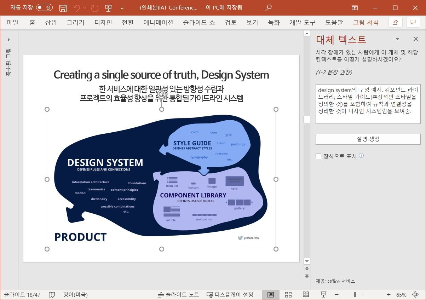Click the top-right resize handle of the picture
This screenshot has height=300, width=426.
tap(276, 109)
